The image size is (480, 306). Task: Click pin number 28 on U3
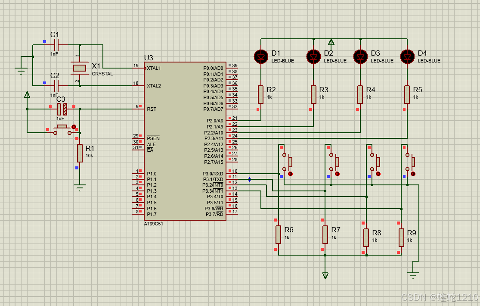[x=235, y=159]
